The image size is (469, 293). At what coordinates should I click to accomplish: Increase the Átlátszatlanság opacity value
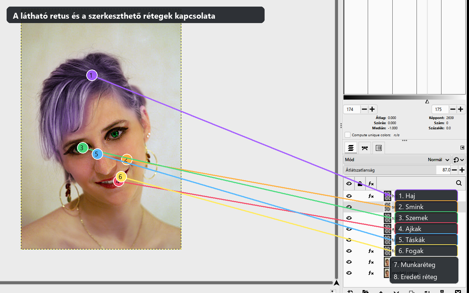coord(462,170)
